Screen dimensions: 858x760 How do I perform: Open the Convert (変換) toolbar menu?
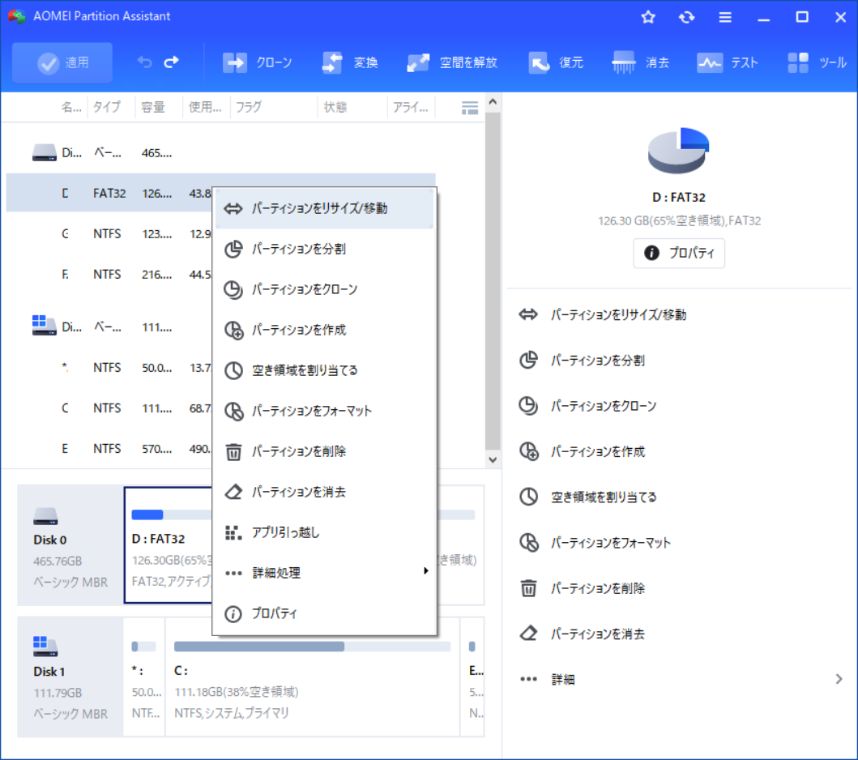[350, 63]
